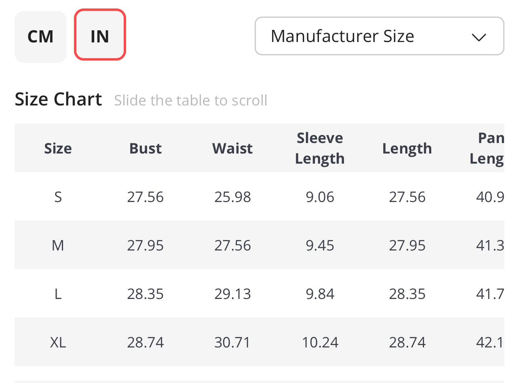The width and height of the screenshot is (519, 383).
Task: Click the dropdown chevron arrow
Action: click(479, 37)
